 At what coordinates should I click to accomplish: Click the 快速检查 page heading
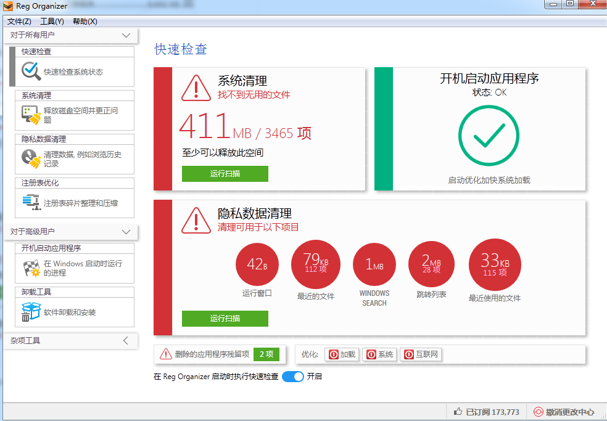tap(181, 49)
